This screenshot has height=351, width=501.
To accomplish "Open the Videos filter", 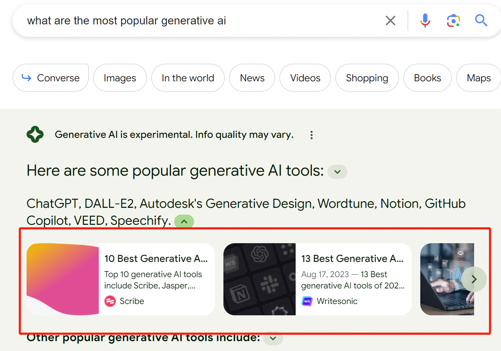I will click(305, 78).
